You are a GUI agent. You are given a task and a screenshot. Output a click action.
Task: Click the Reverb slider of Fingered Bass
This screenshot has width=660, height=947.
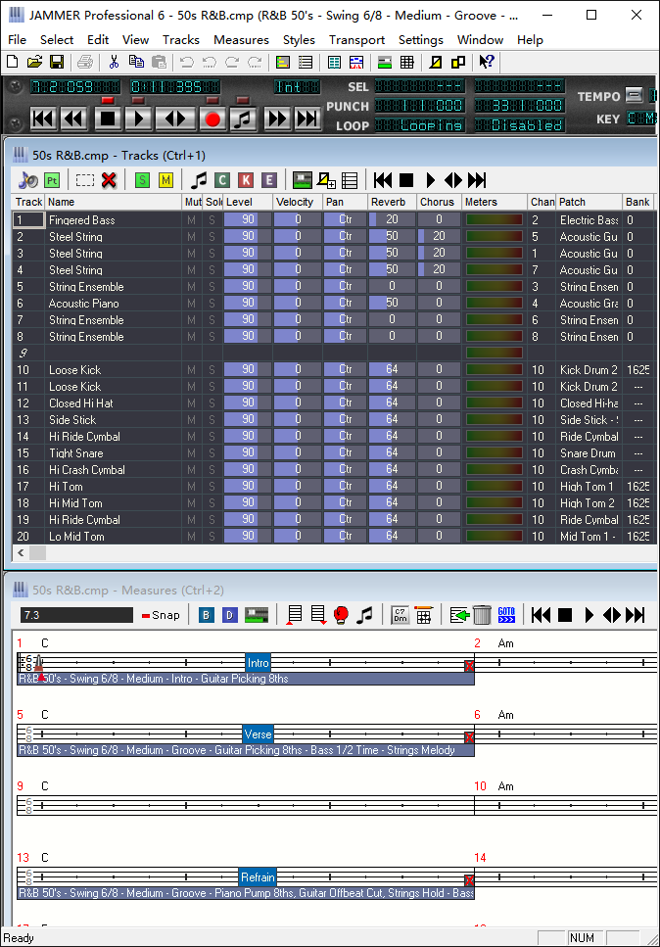tap(392, 220)
